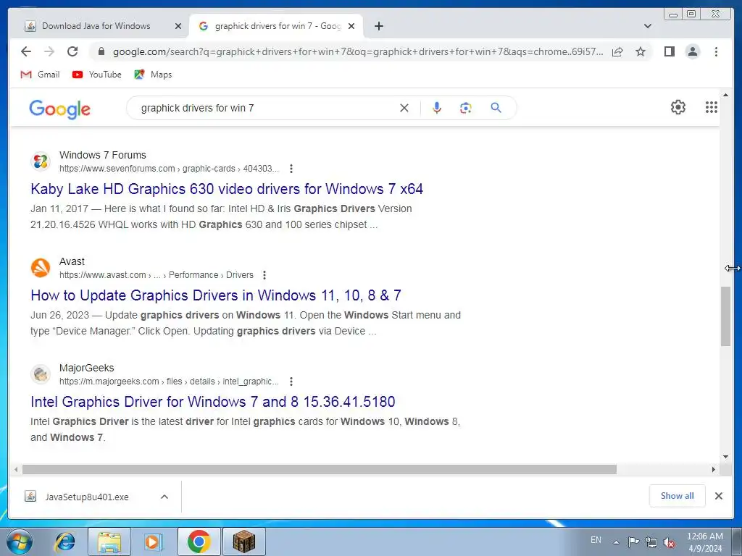
Task: Show hidden system tray icons
Action: pos(616,542)
